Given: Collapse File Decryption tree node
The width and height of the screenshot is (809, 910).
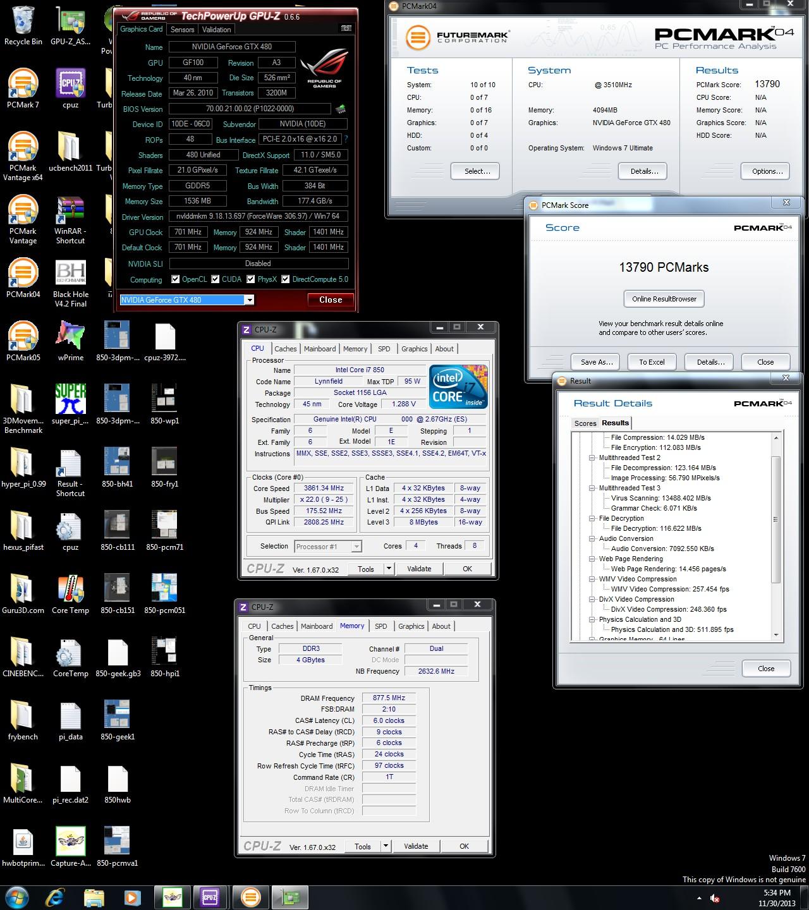Looking at the screenshot, I should [592, 518].
